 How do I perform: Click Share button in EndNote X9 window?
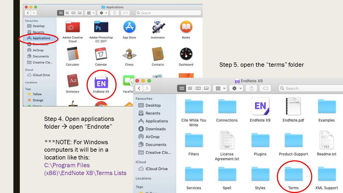[251, 88]
